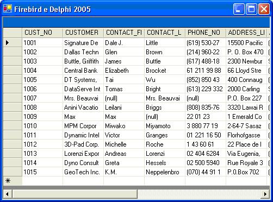Select phone cell '(619) 530-27'
This screenshot has width=273, height=202.
[x=206, y=43]
